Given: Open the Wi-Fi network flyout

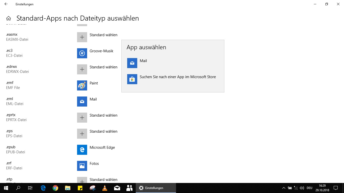Looking at the screenshot, I should (x=296, y=188).
